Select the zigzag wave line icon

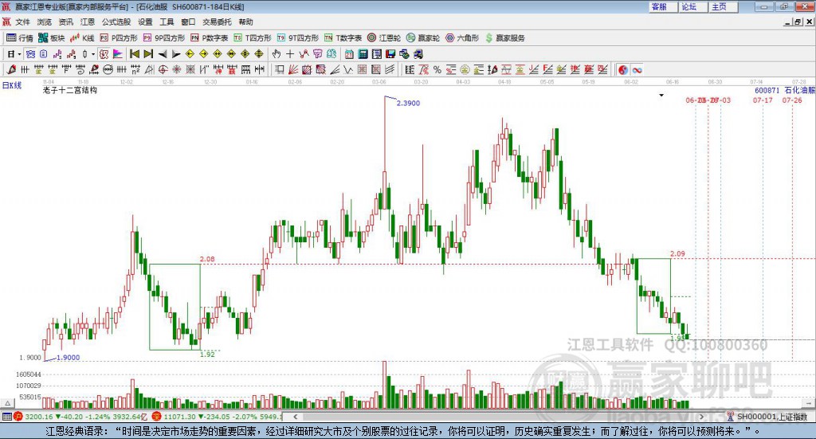coord(348,69)
